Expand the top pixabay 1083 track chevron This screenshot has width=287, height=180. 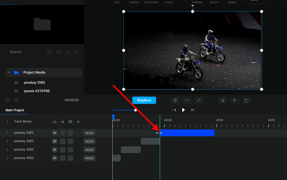(7, 133)
